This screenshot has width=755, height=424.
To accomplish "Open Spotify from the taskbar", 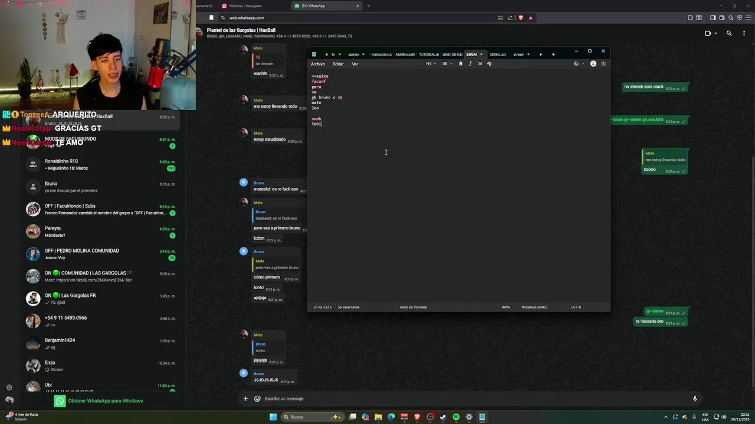I will (x=456, y=417).
